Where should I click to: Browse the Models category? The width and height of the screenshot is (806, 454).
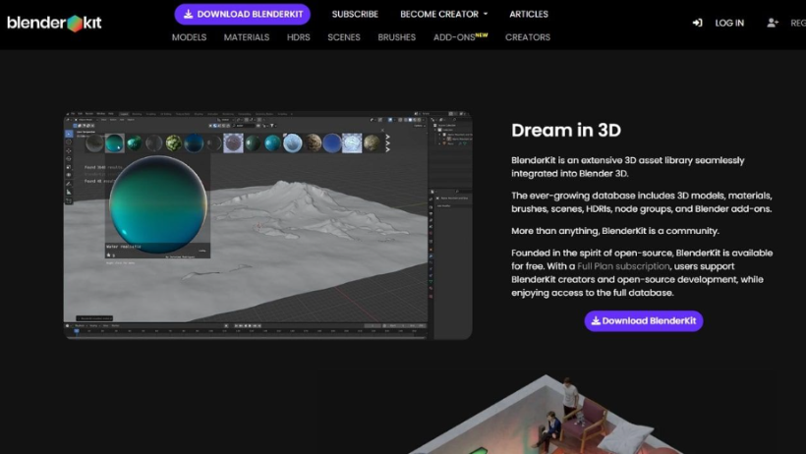click(x=189, y=37)
